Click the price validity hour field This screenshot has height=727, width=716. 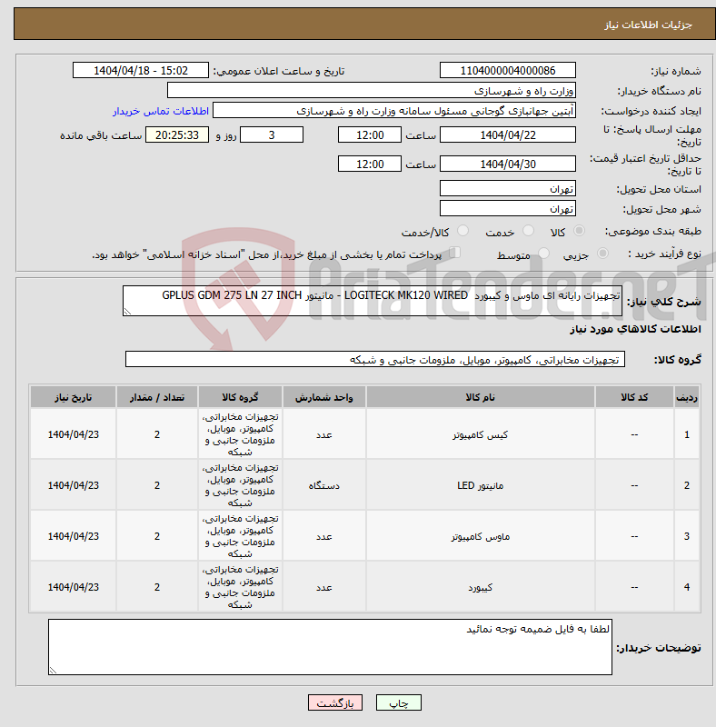tap(370, 164)
